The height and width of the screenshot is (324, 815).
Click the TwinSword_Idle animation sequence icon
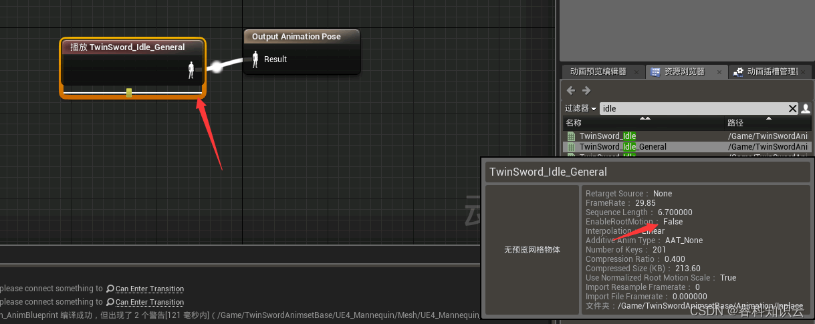tap(571, 136)
